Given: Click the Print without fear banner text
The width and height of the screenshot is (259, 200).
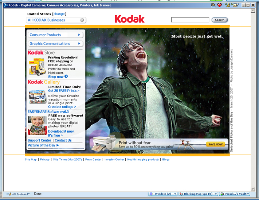Looking at the screenshot, I should (135, 143).
